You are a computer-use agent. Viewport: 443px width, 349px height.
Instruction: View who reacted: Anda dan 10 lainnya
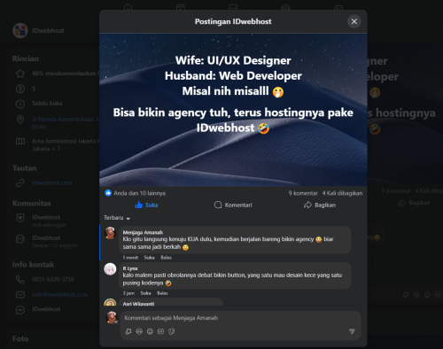[139, 193]
